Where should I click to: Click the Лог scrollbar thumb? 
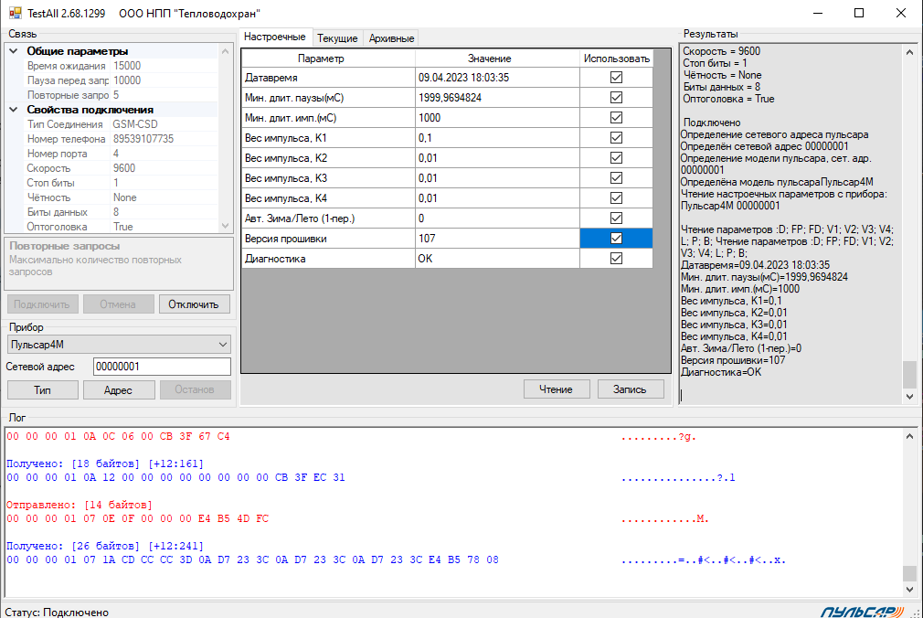(x=909, y=573)
